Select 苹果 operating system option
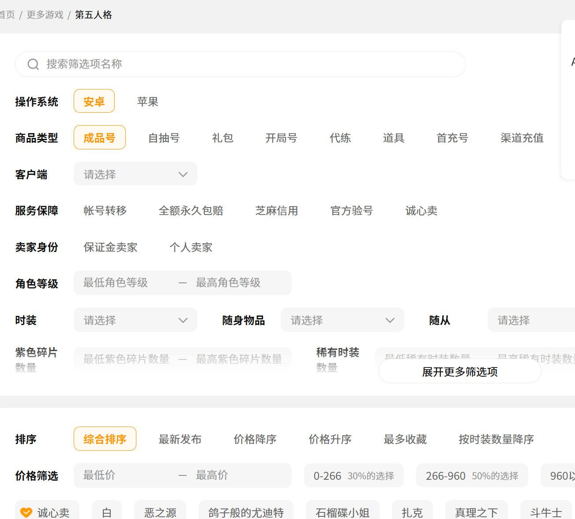575x519 pixels. 147,102
